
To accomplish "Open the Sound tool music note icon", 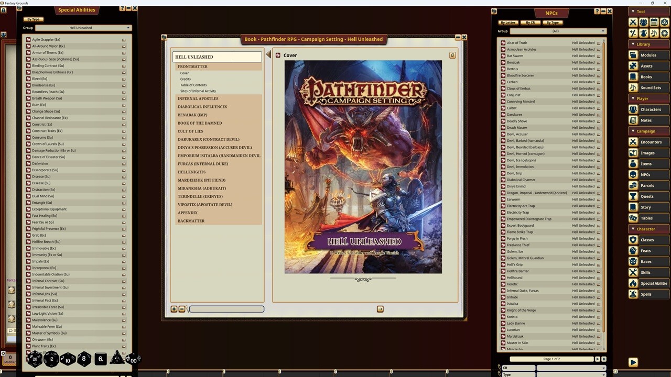I will [653, 32].
